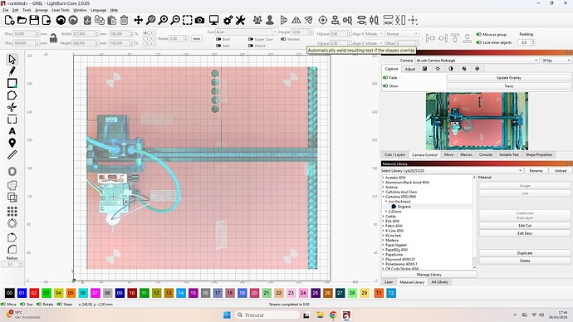
Task: Open Device Settings wrench-screwdriver icon
Action: 240,20
